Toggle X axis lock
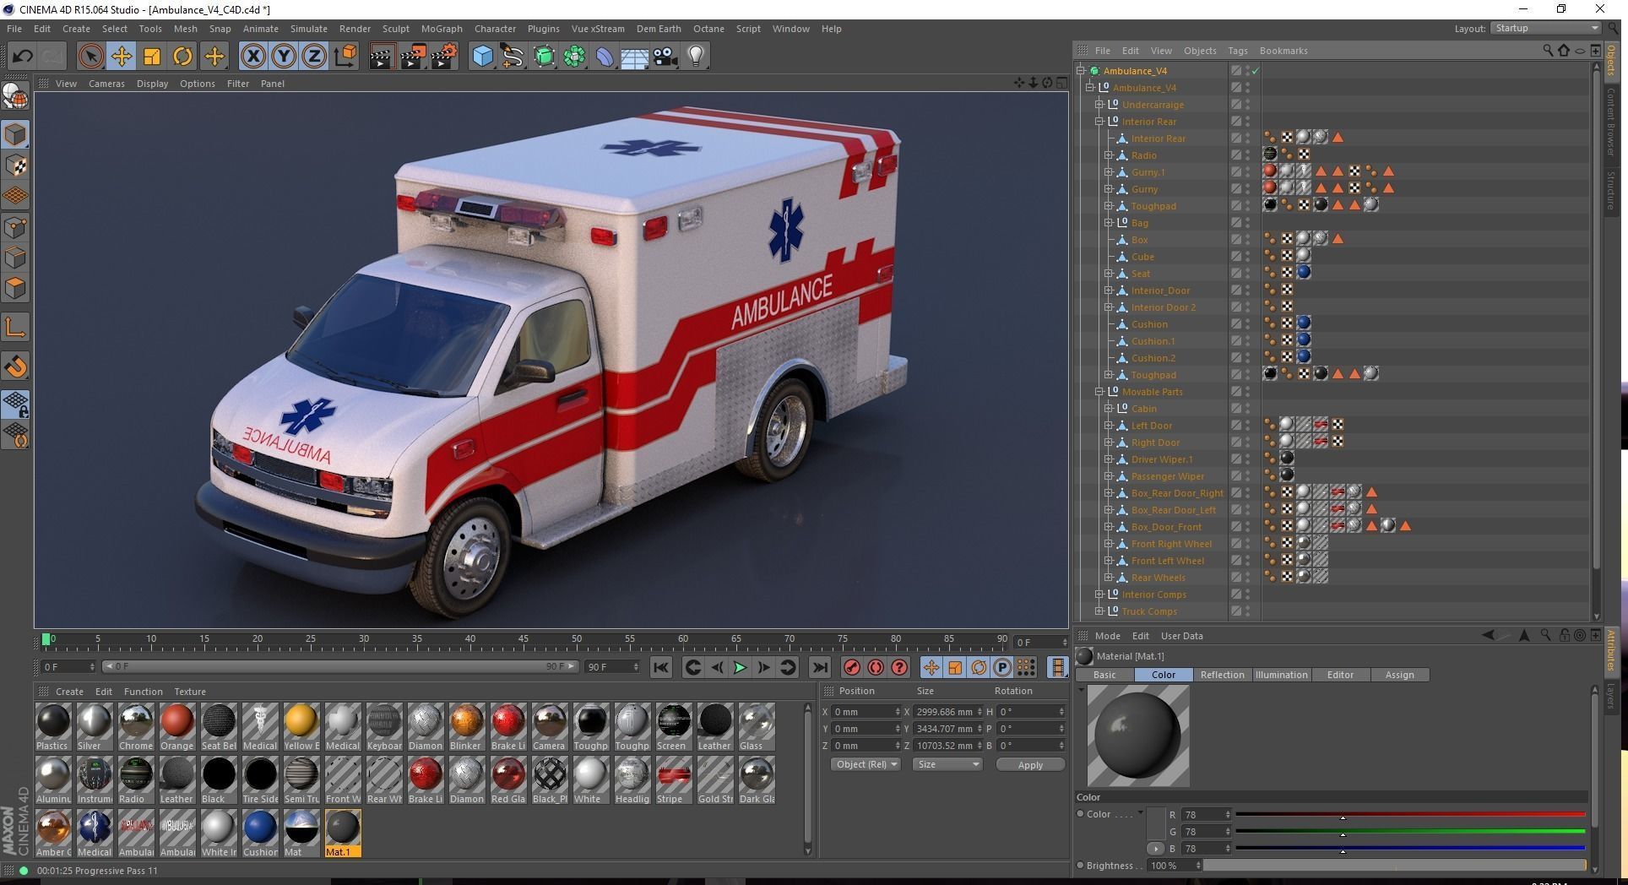Screen dimensions: 1628x885 click(252, 57)
